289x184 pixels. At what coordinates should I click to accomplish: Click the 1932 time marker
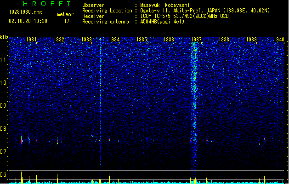(x=59, y=40)
